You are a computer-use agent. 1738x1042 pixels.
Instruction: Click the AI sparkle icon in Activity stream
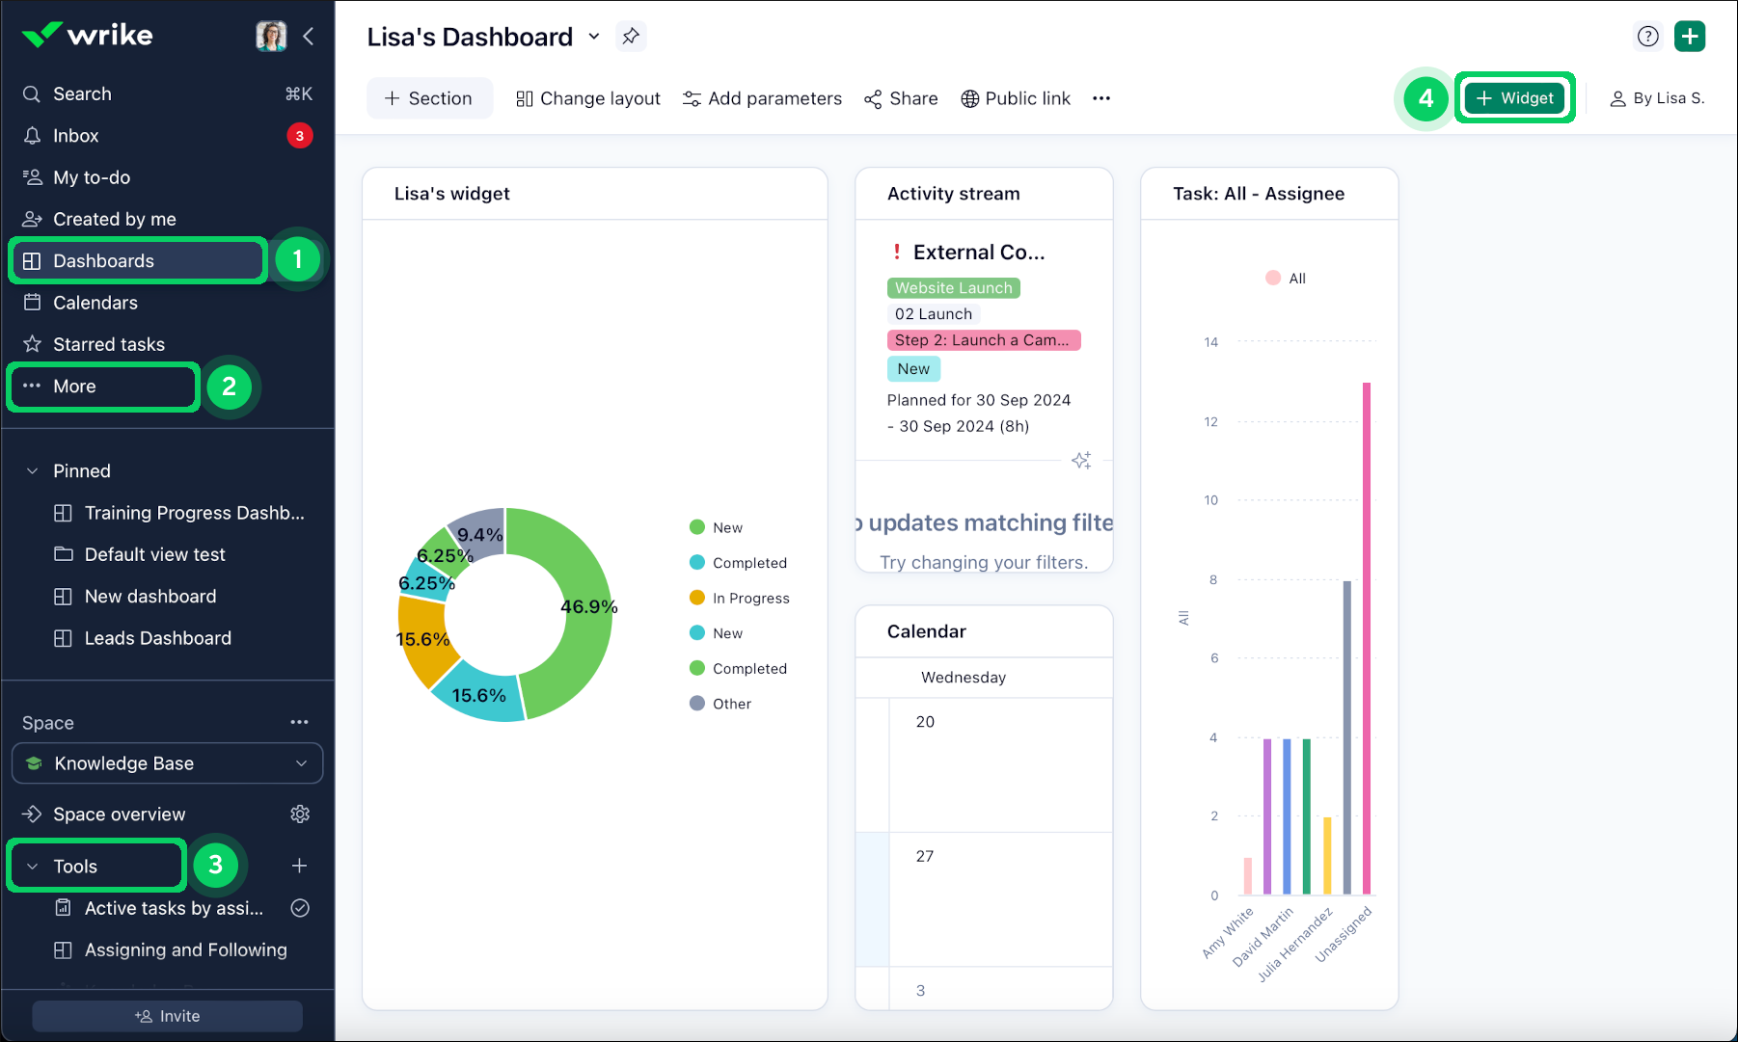click(x=1081, y=461)
